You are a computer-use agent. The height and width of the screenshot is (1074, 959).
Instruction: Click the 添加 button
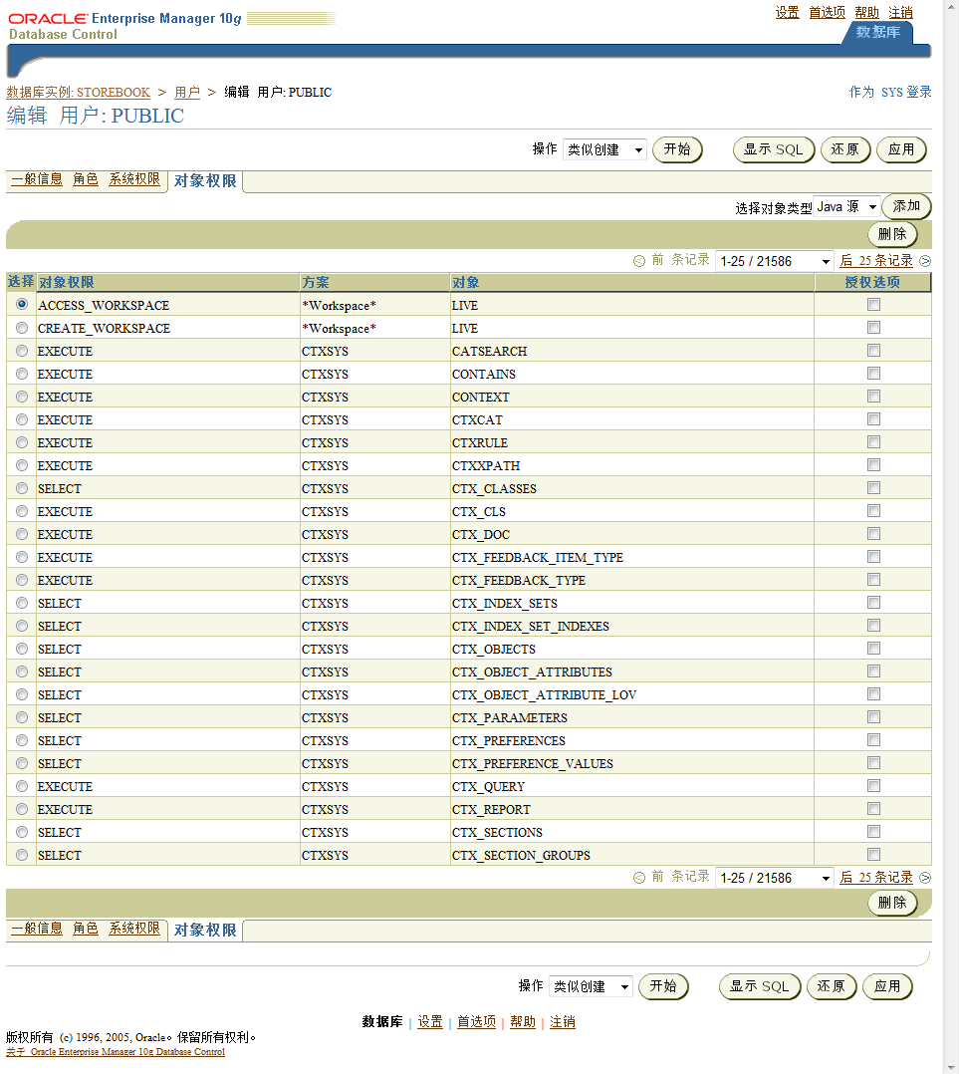(x=906, y=206)
